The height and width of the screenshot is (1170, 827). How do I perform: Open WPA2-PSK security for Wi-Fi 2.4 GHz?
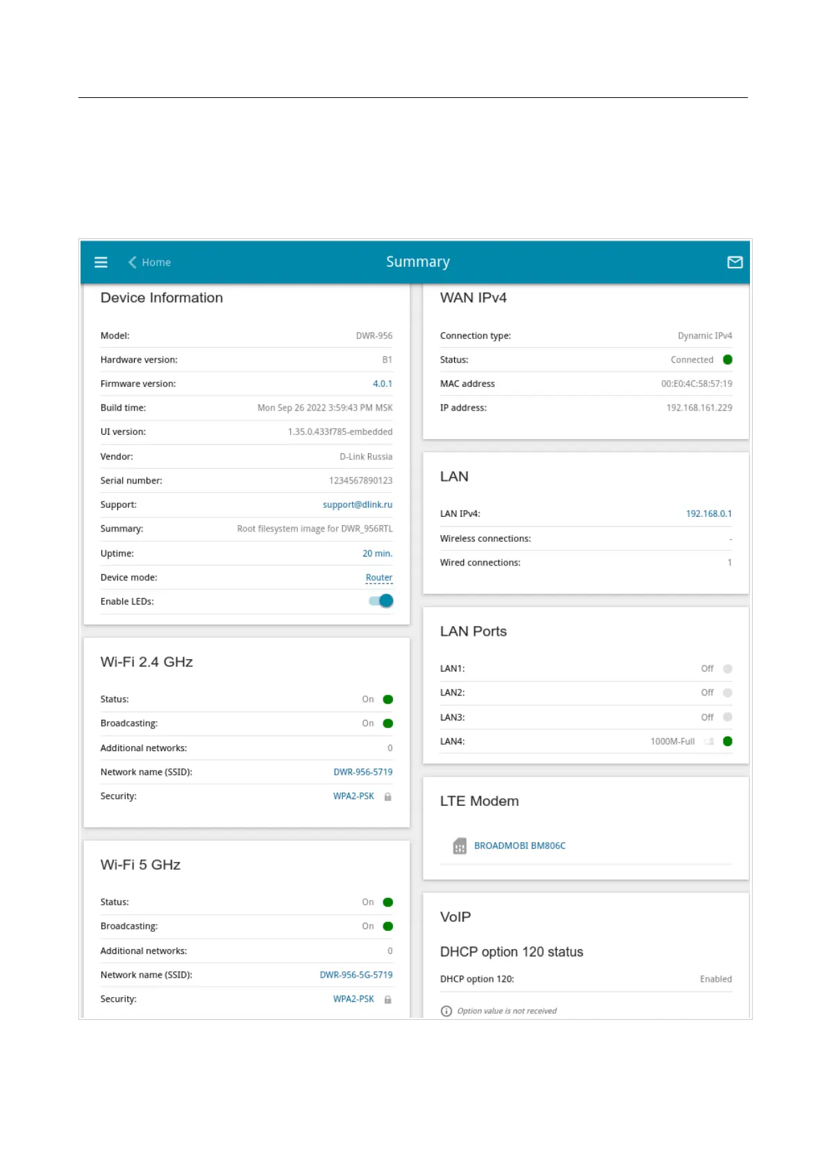click(353, 796)
